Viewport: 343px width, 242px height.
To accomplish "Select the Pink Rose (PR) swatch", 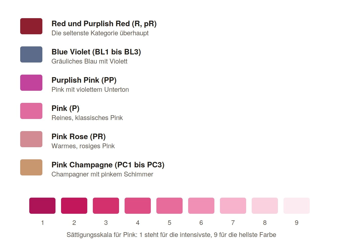I will (x=31, y=139).
